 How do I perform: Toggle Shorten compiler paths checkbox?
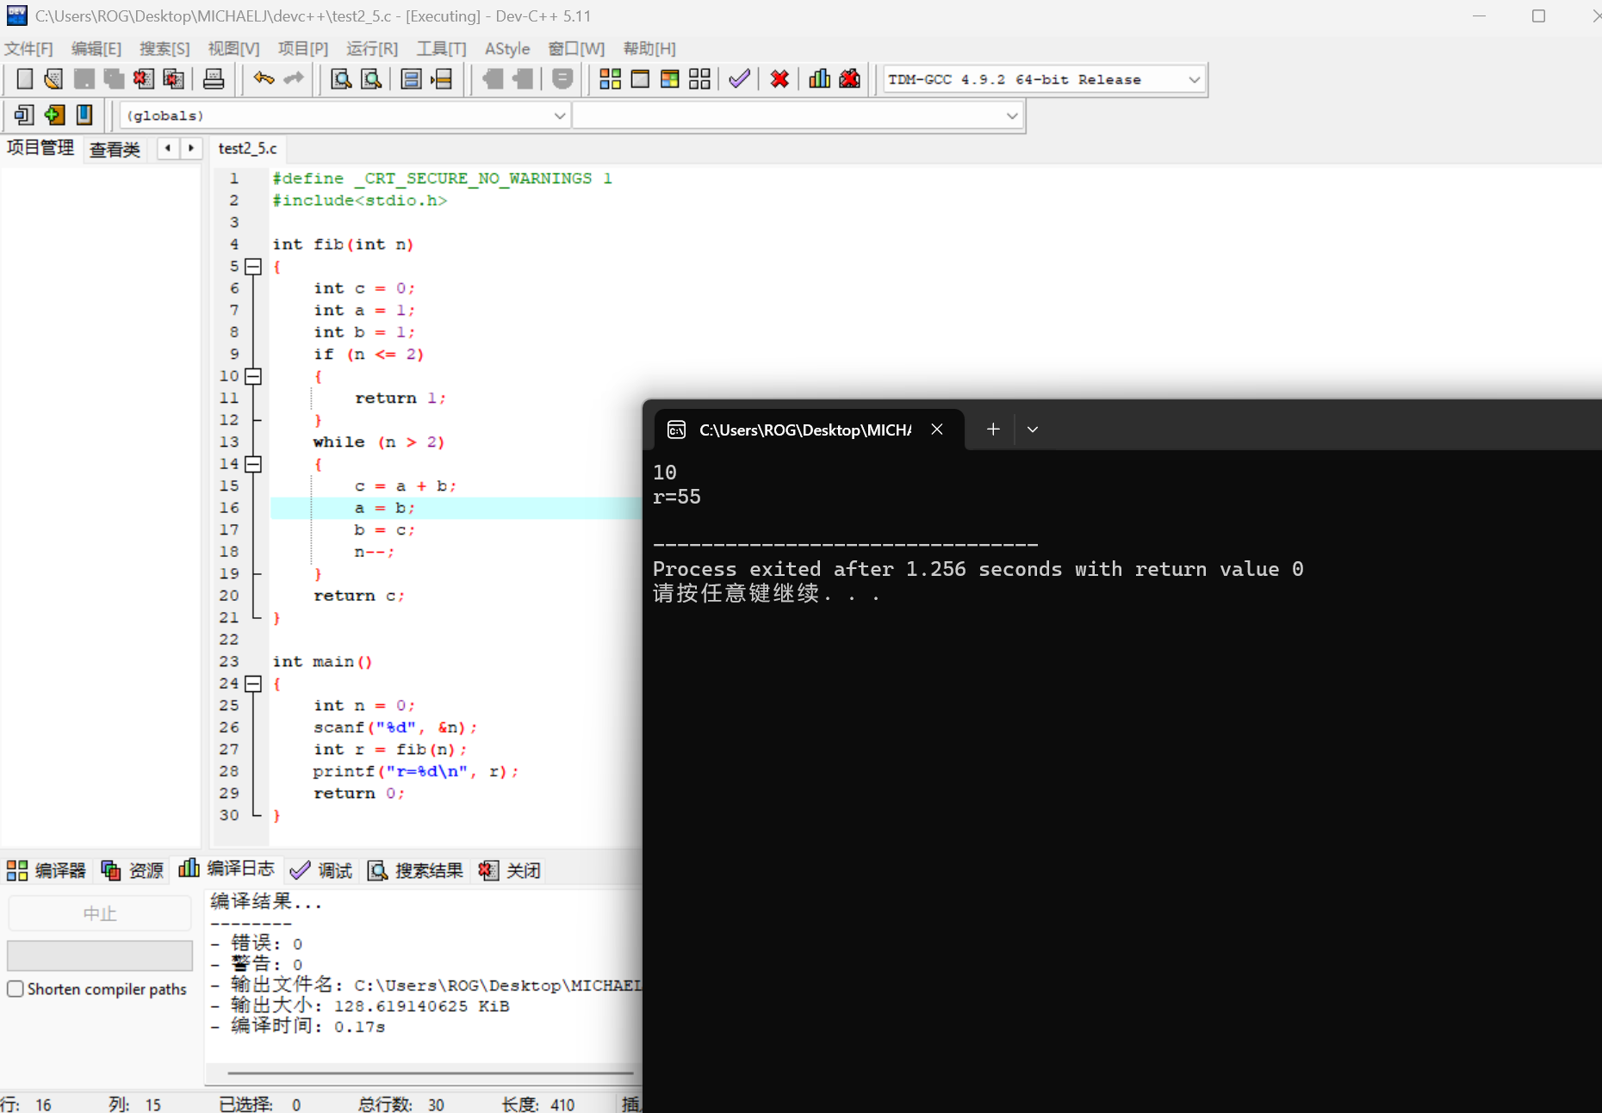(x=16, y=989)
